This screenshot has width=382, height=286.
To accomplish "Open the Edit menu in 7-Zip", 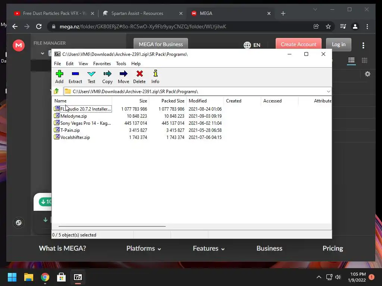I will pyautogui.click(x=70, y=63).
